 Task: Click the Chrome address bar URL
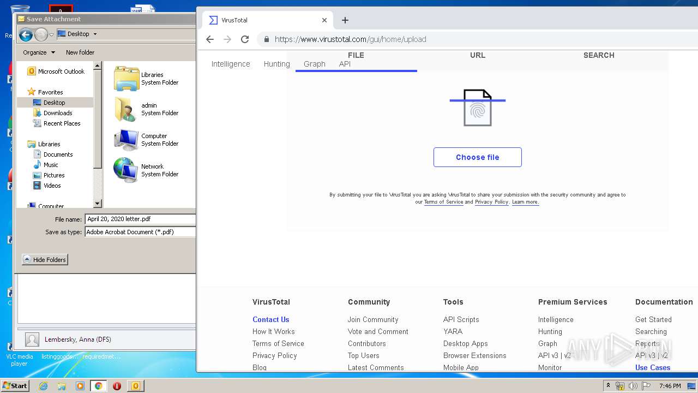coord(351,39)
